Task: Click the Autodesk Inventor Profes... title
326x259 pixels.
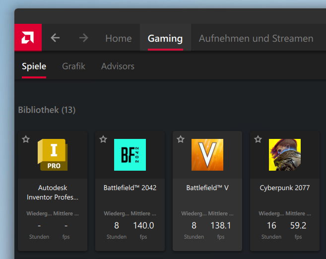Action: click(x=53, y=193)
